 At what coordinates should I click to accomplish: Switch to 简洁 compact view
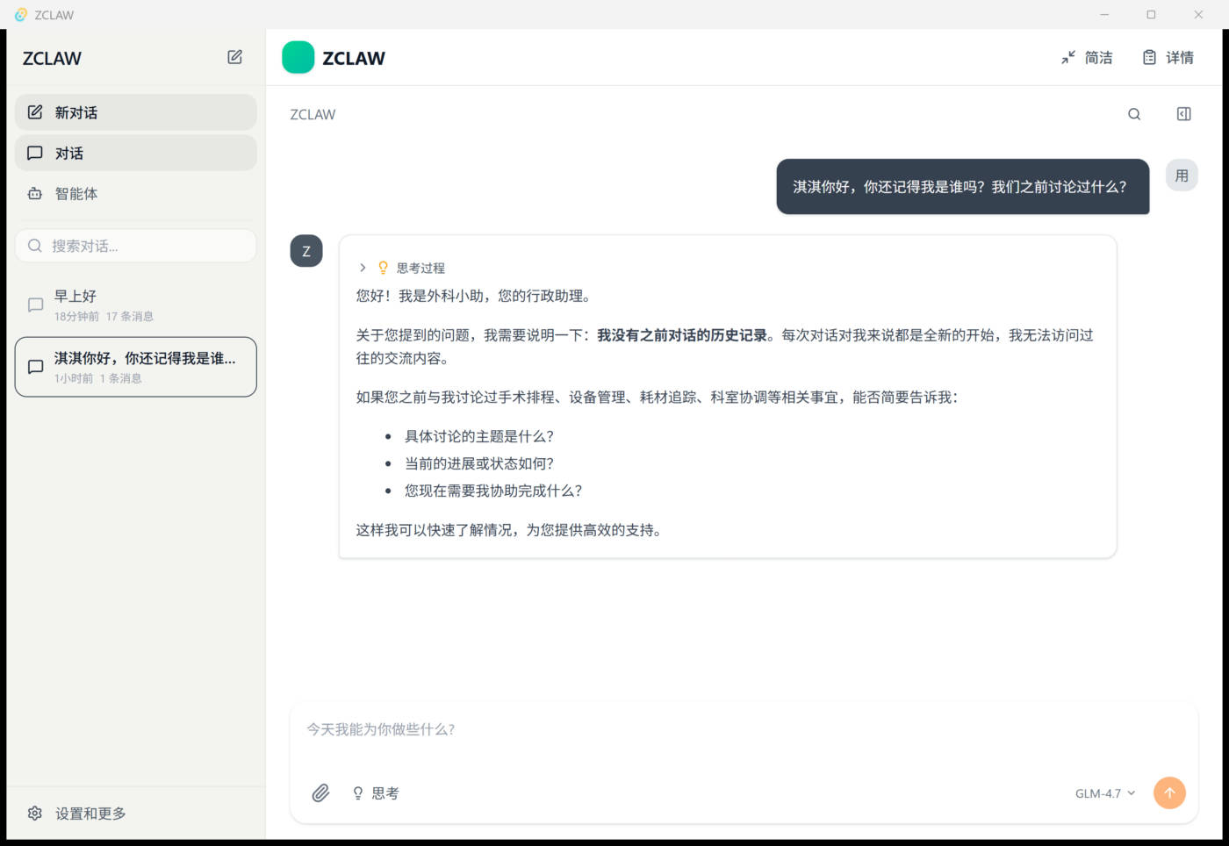click(1087, 58)
